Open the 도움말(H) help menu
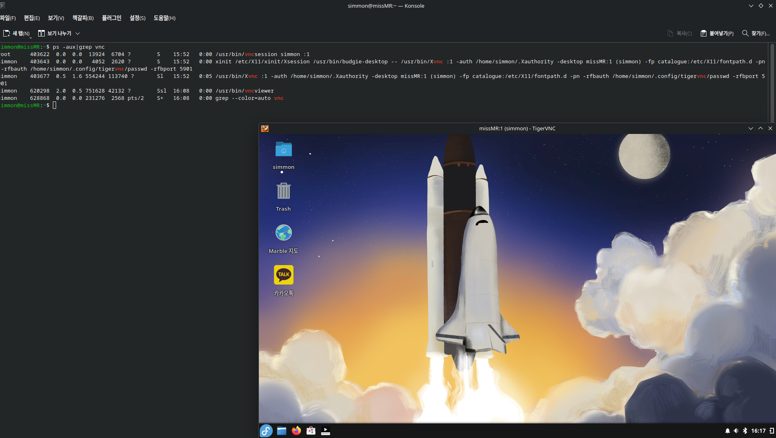Image resolution: width=776 pixels, height=438 pixels. 164,18
